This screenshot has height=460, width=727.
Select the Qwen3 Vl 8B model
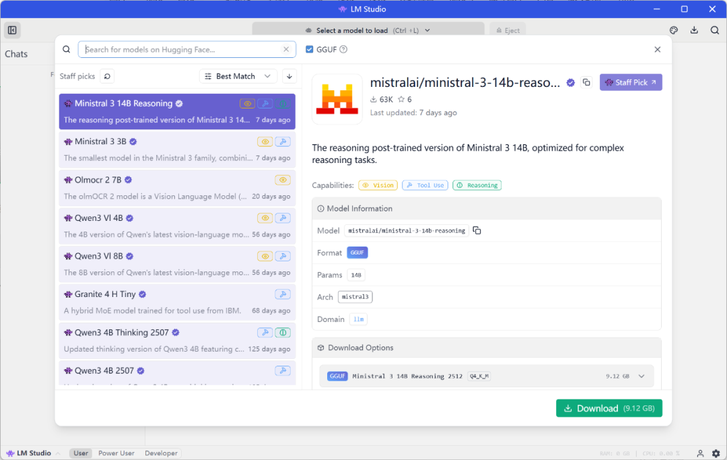[177, 264]
